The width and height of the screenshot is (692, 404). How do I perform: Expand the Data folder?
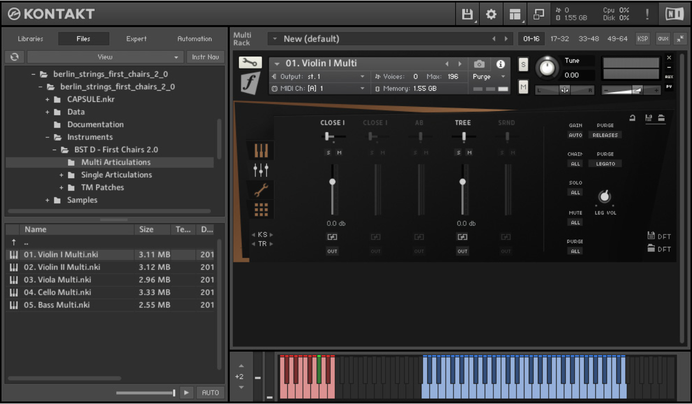click(x=48, y=112)
